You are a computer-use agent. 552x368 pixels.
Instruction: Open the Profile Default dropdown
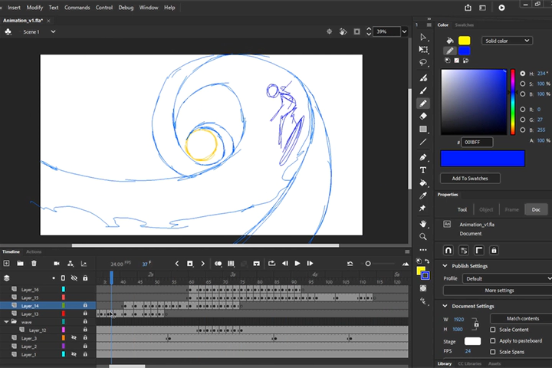[x=508, y=278]
